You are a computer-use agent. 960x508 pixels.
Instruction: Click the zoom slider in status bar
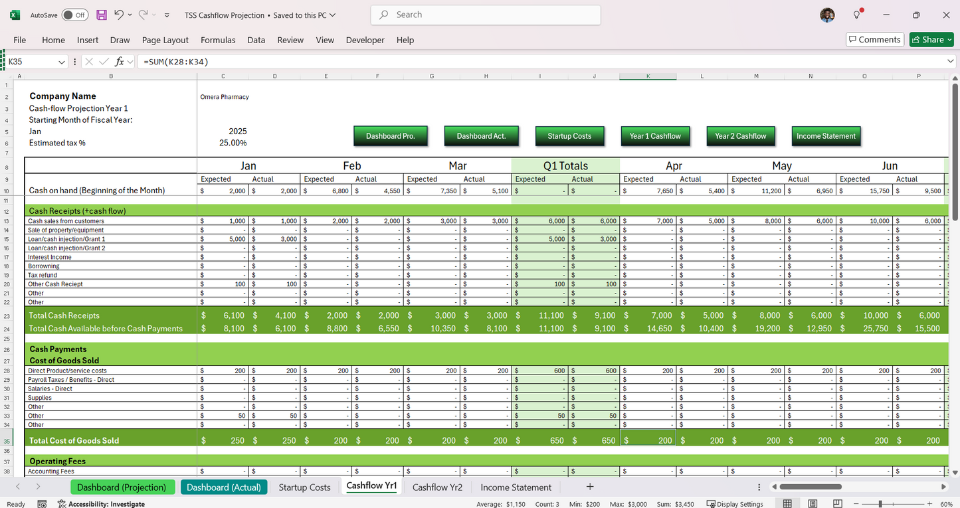(x=880, y=504)
